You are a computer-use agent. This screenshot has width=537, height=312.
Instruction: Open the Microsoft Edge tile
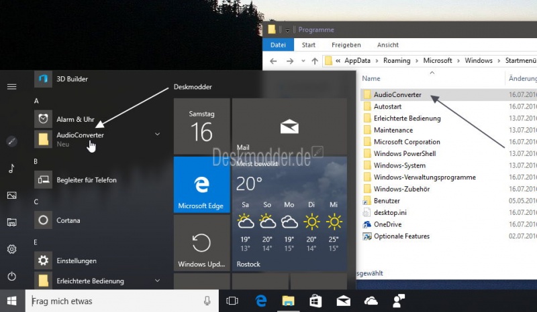click(202, 185)
